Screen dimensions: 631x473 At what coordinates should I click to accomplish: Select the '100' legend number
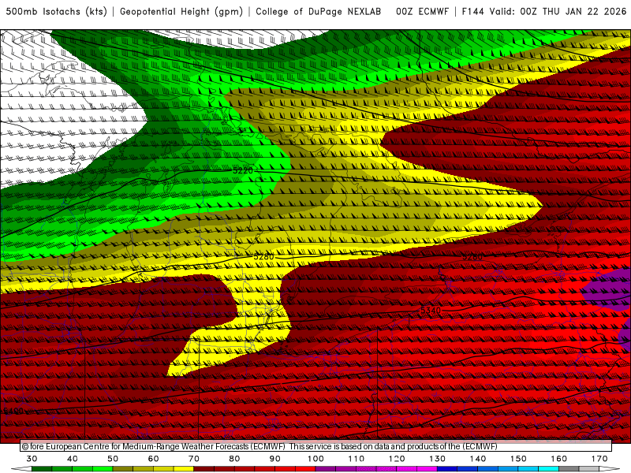point(315,459)
